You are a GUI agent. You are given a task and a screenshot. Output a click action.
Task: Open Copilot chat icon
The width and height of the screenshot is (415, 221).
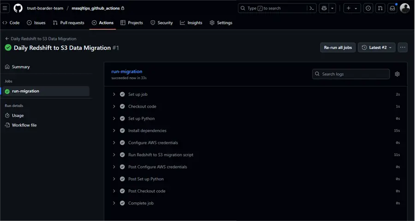pyautogui.click(x=324, y=8)
